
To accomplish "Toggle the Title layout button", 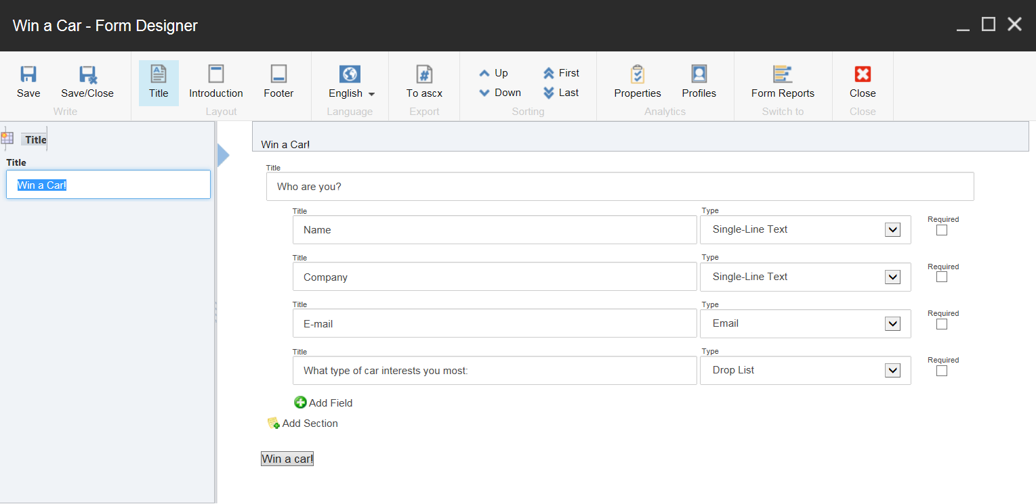I will 159,83.
